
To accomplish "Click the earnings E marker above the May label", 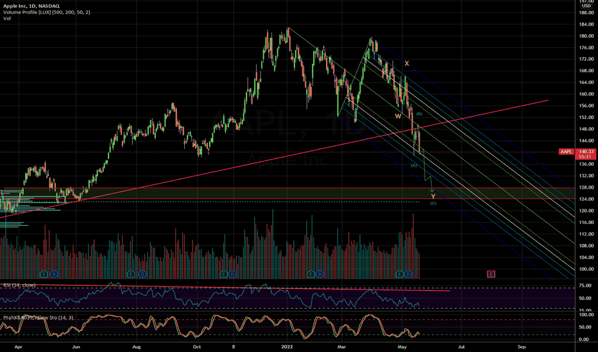I will (399, 274).
